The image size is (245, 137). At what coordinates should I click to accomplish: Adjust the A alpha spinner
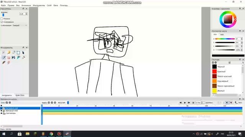tap(242, 50)
